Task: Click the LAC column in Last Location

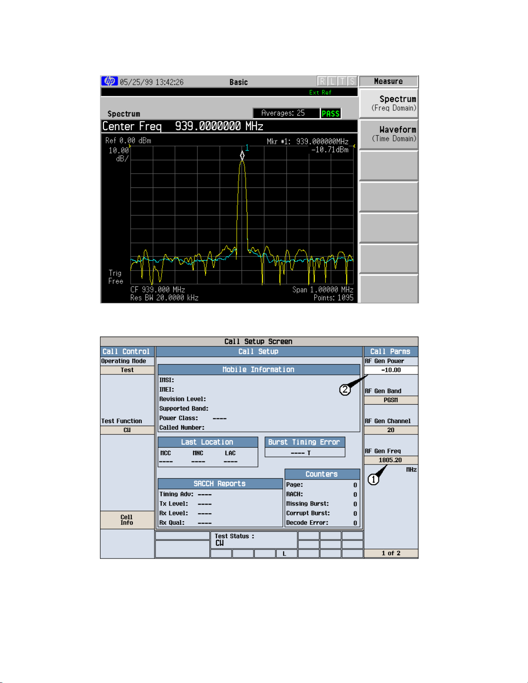Action: coord(231,457)
